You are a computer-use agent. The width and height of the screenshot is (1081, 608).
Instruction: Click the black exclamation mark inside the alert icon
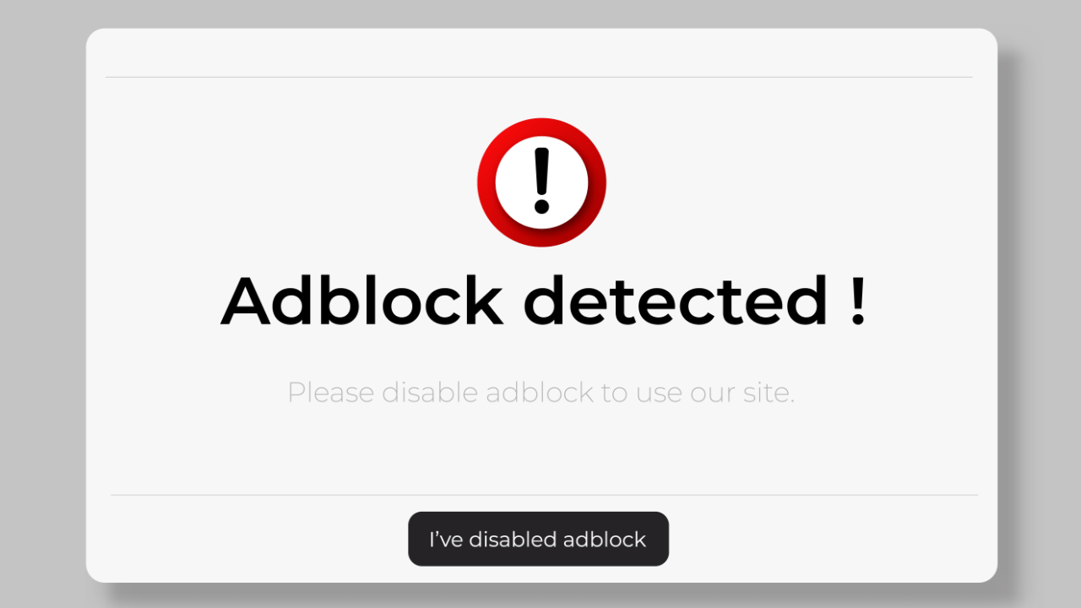pos(541,181)
